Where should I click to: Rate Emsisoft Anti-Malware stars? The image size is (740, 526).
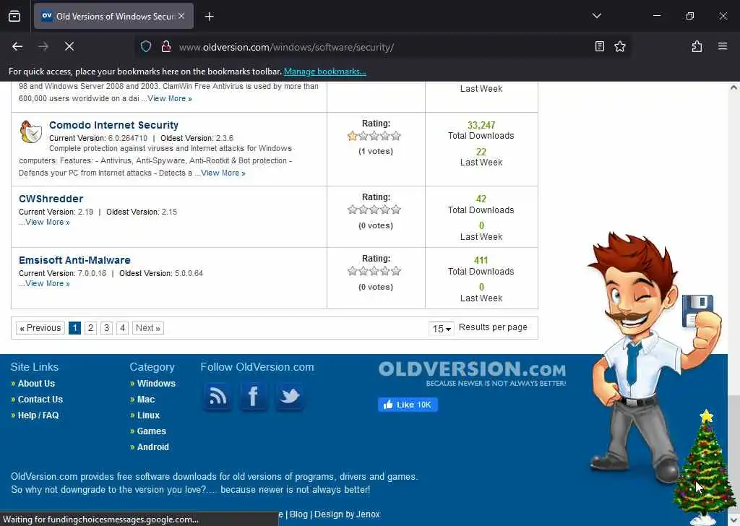374,271
